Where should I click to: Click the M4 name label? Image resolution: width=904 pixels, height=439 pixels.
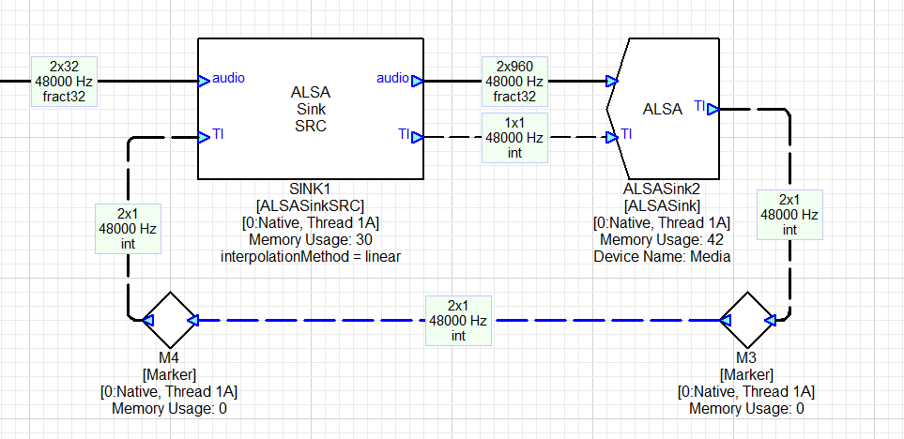click(169, 357)
